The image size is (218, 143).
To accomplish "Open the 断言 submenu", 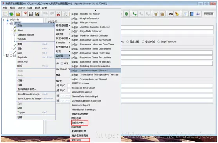I will coord(63,51).
